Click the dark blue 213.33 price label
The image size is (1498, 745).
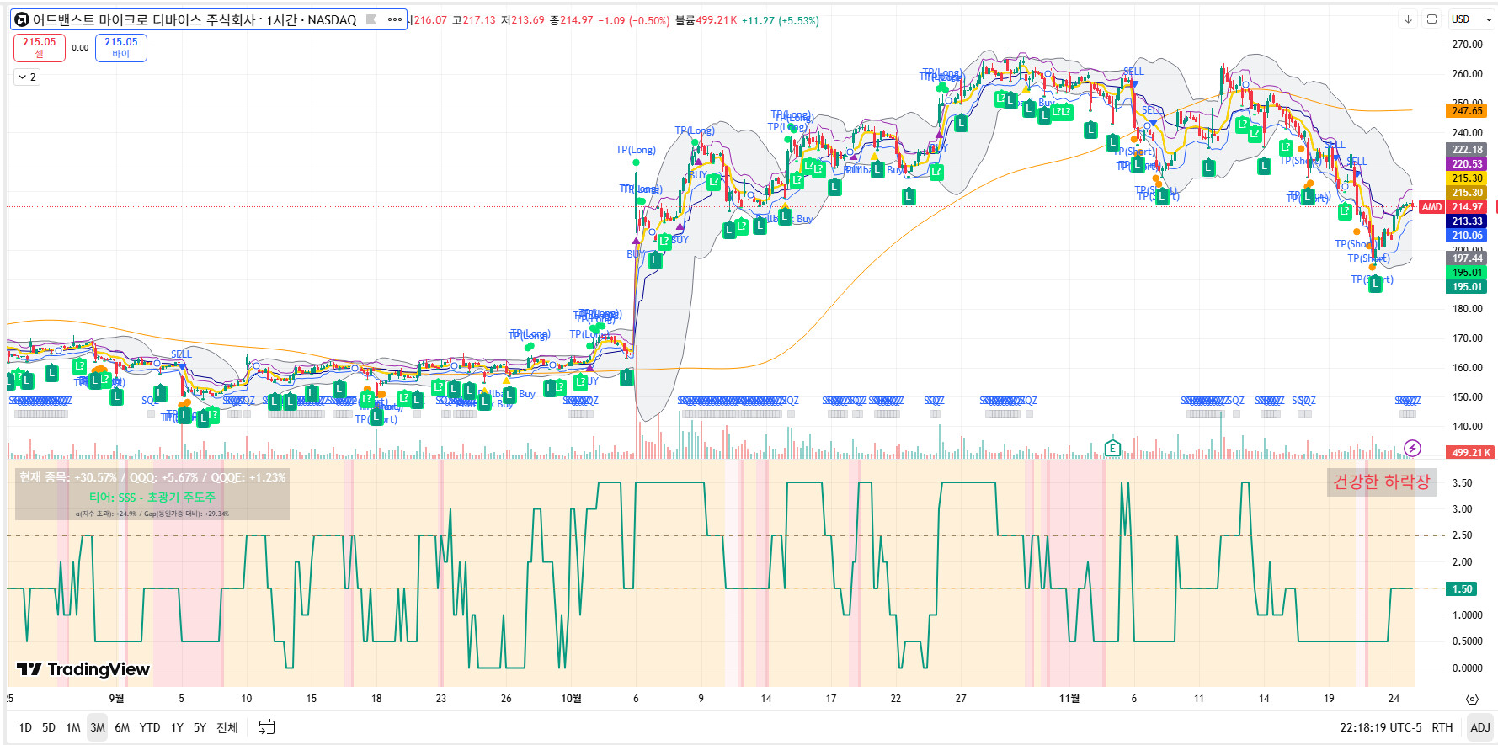pyautogui.click(x=1467, y=221)
